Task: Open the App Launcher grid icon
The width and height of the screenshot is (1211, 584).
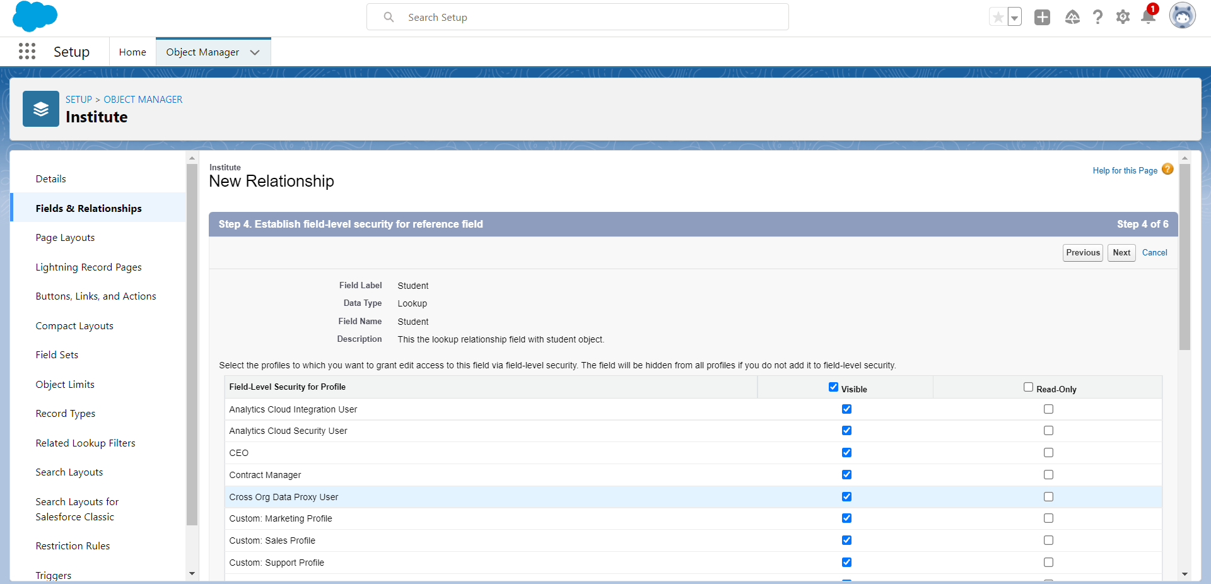Action: (27, 52)
